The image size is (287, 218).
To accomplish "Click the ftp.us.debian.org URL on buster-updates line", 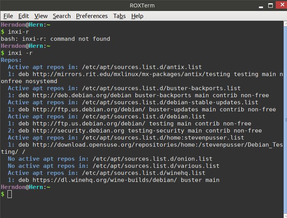I will pos(89,109).
